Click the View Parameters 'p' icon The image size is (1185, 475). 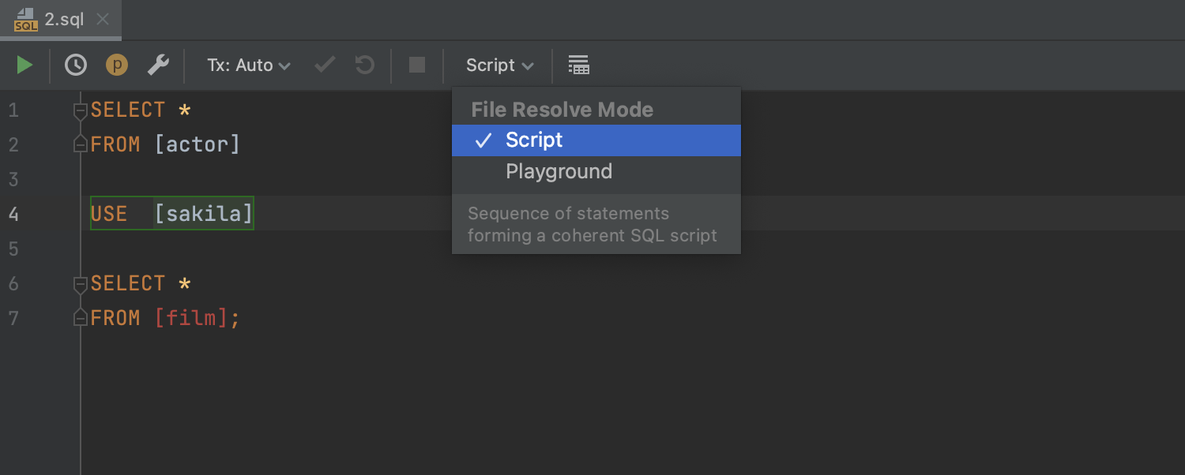117,65
